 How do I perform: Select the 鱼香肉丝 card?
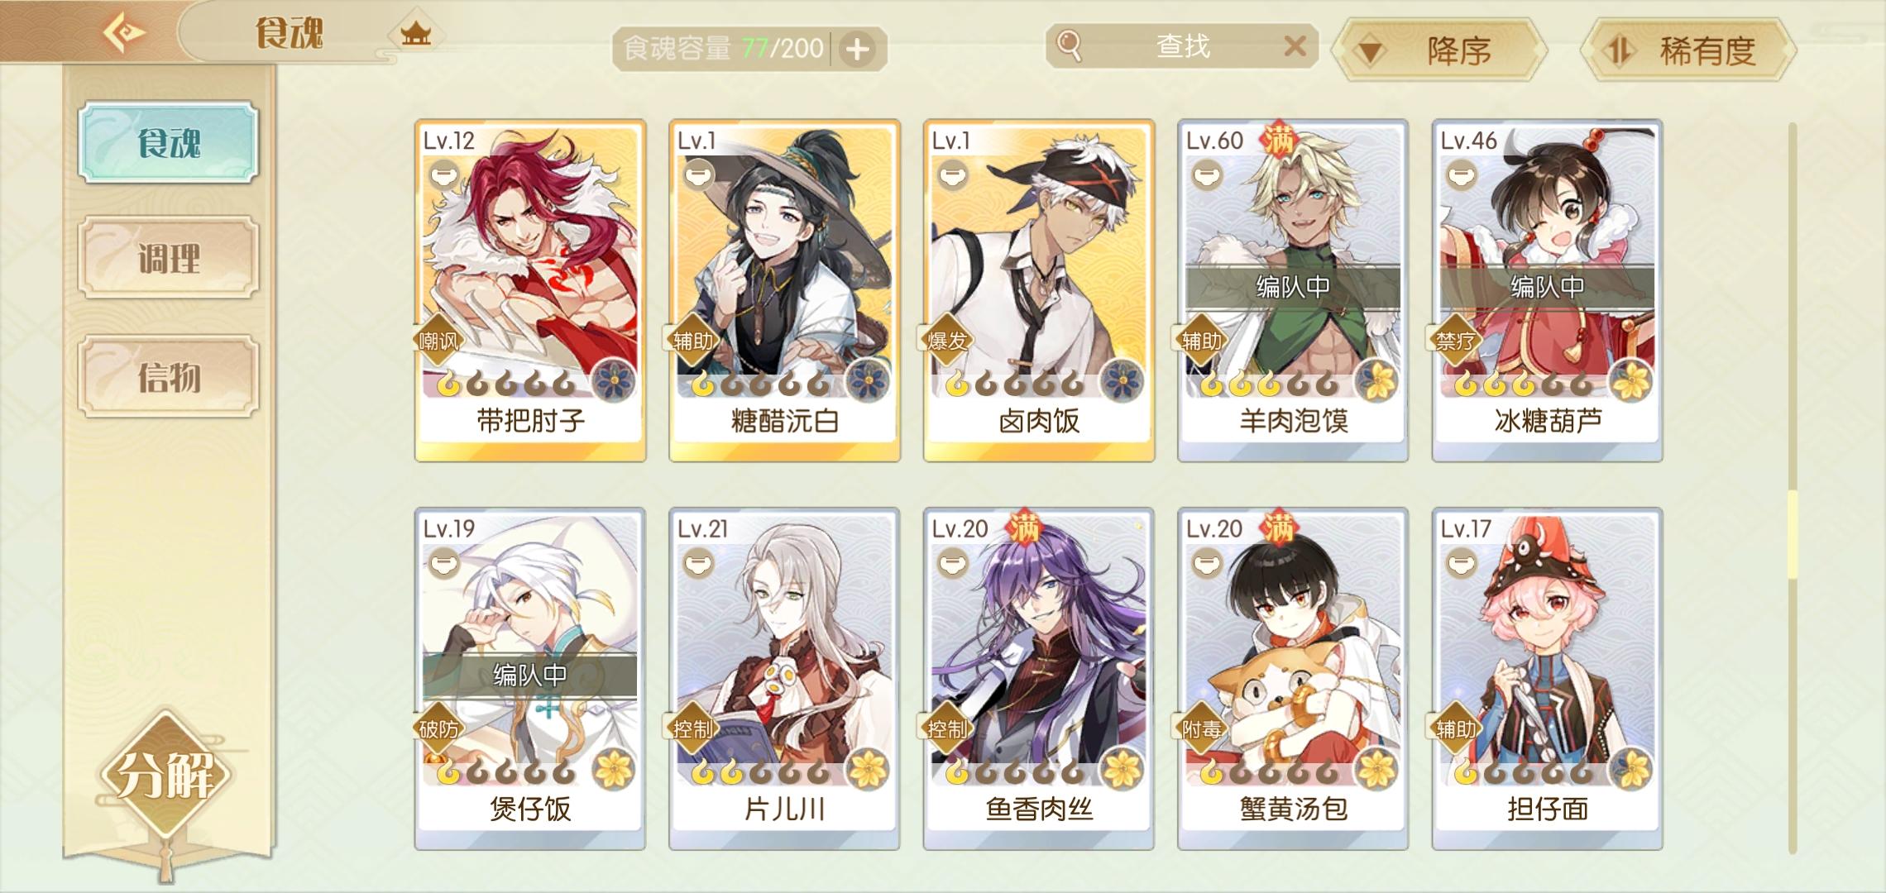coord(1039,679)
